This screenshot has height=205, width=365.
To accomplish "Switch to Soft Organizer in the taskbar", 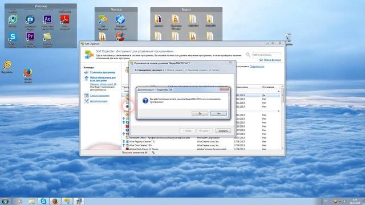I will 67,201.
